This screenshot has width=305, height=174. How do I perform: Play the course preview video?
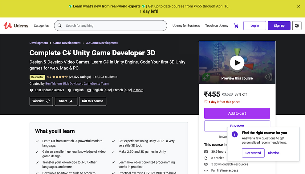pyautogui.click(x=237, y=63)
